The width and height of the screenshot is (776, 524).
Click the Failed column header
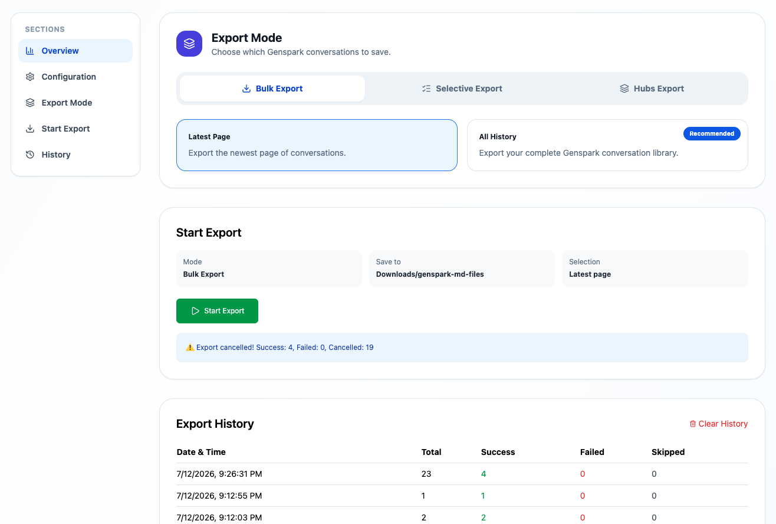(x=592, y=452)
